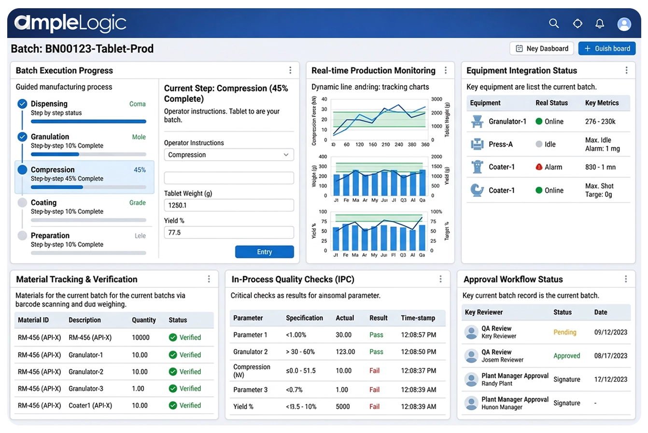Select the Granulation step checkmark circle
This screenshot has width=648, height=433.
point(22,137)
